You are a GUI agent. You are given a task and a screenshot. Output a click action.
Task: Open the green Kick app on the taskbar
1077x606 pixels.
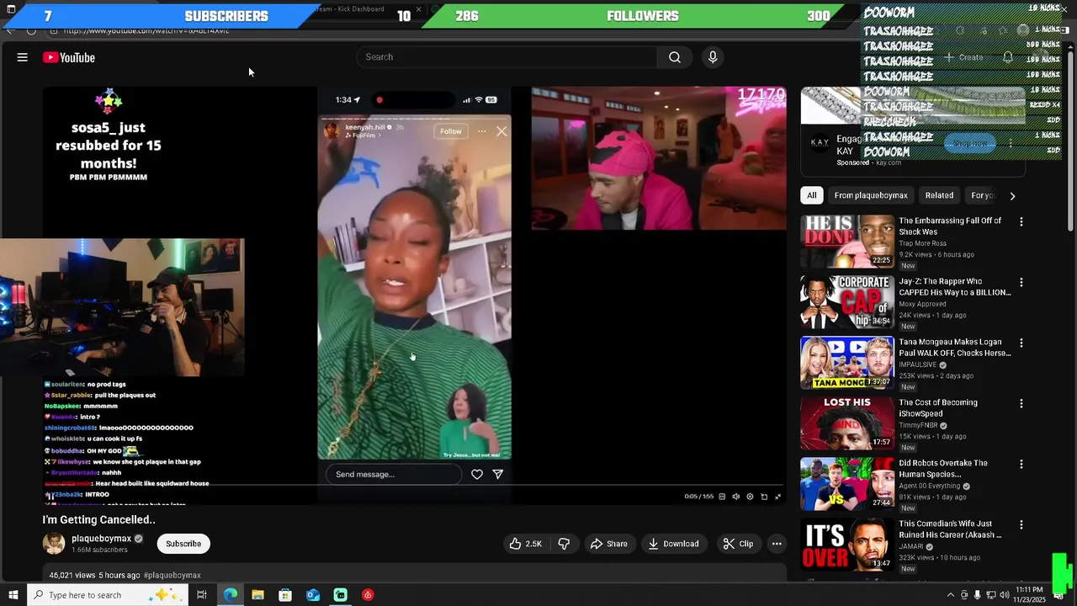pyautogui.click(x=340, y=595)
